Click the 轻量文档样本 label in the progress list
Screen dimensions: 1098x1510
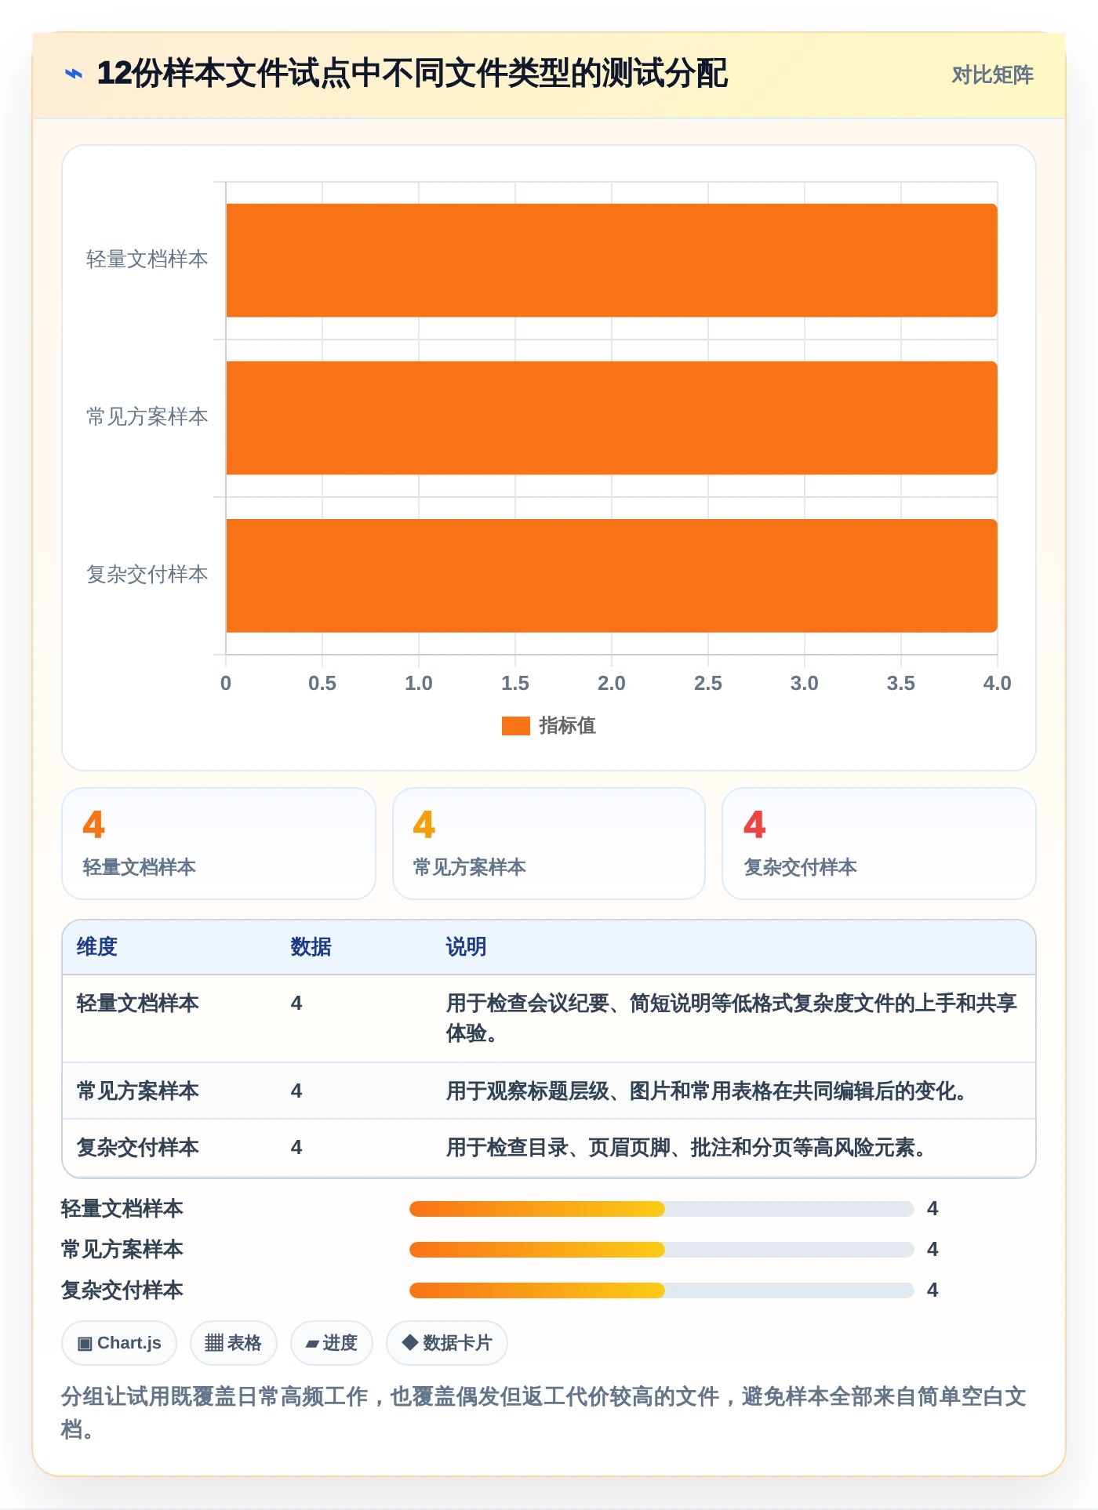pos(122,1209)
